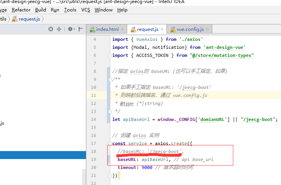Click the VueAxios identifier on line 4

tap(147, 39)
